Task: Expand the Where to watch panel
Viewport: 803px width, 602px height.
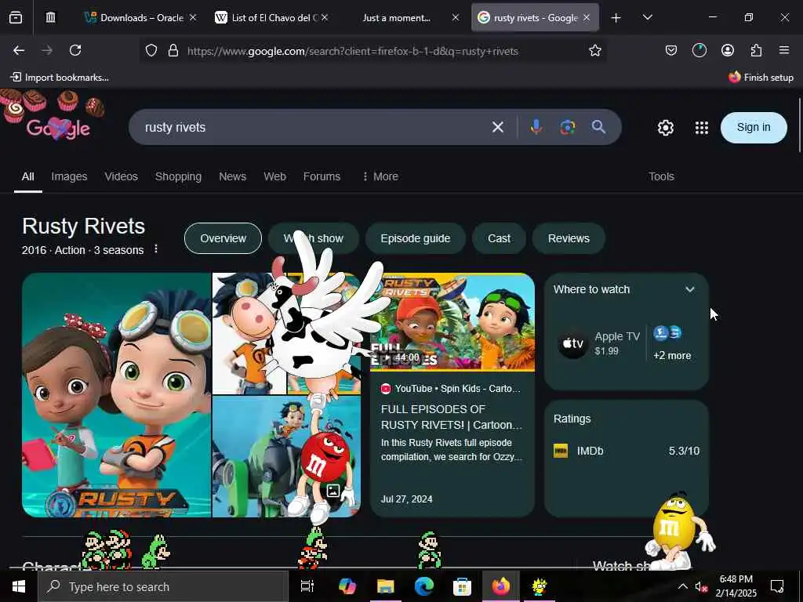Action: click(x=690, y=290)
